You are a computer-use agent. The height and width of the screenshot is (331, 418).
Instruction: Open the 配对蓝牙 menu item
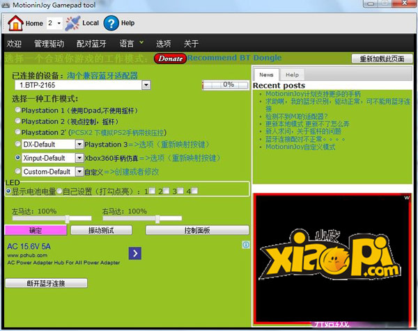pyautogui.click(x=91, y=43)
